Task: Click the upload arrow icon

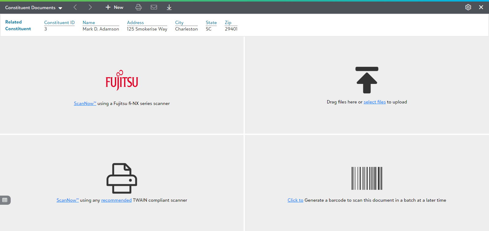Action: (x=367, y=80)
